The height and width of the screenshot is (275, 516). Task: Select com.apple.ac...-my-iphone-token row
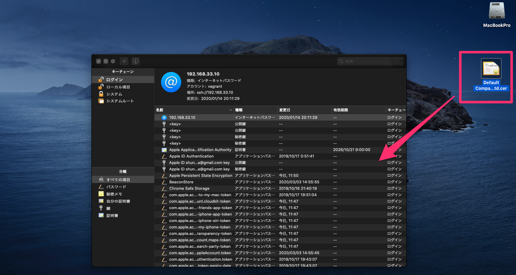pyautogui.click(x=280, y=227)
